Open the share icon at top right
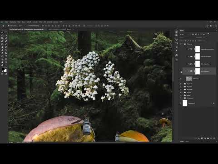This screenshot has width=218, height=164. (216, 26)
